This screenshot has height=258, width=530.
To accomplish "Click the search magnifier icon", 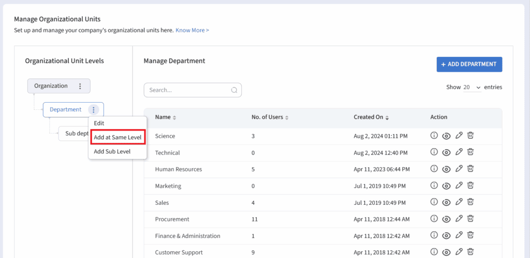I will point(234,90).
